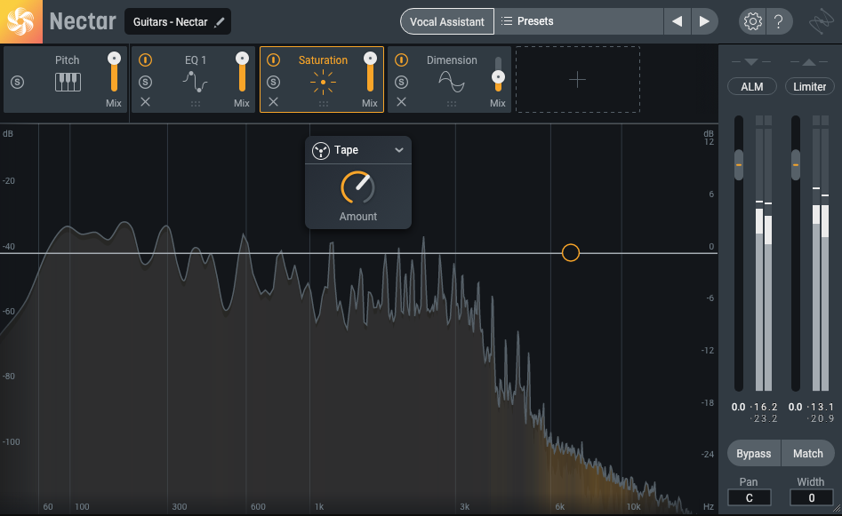Click the output gain 0.0 readout
842x516 pixels.
[795, 407]
